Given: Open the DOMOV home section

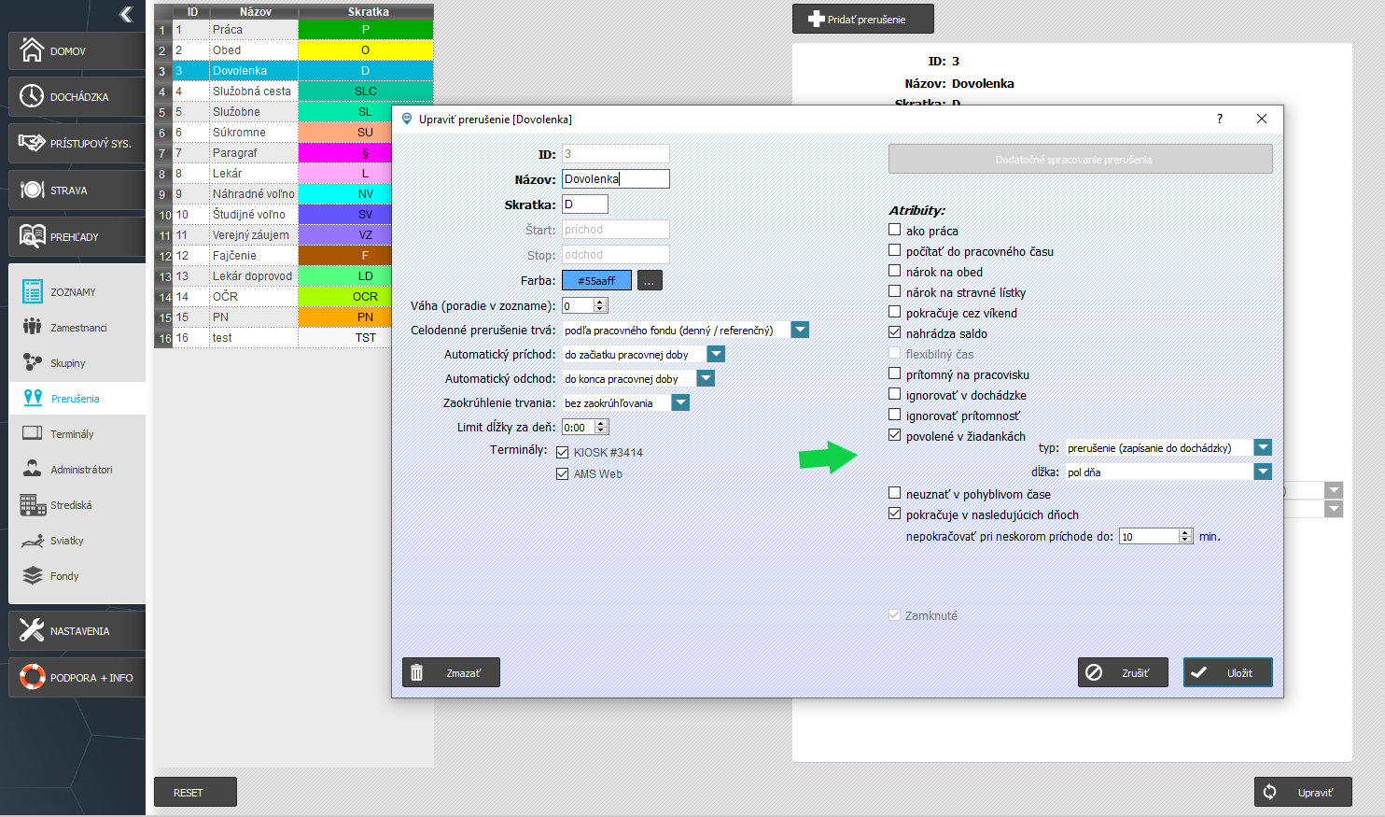Looking at the screenshot, I should tap(77, 51).
